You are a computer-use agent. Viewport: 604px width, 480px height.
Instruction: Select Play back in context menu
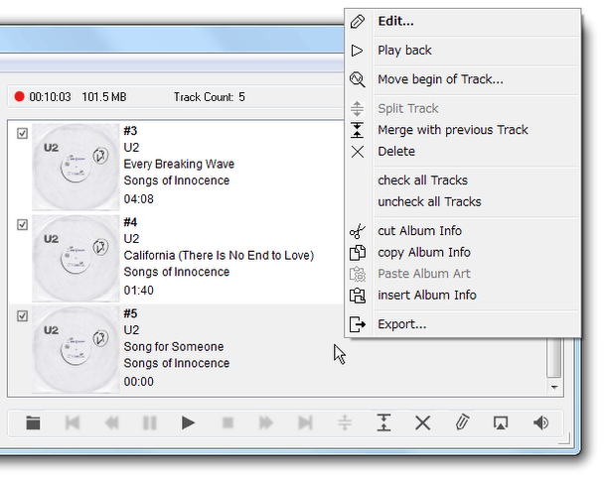[x=404, y=51]
